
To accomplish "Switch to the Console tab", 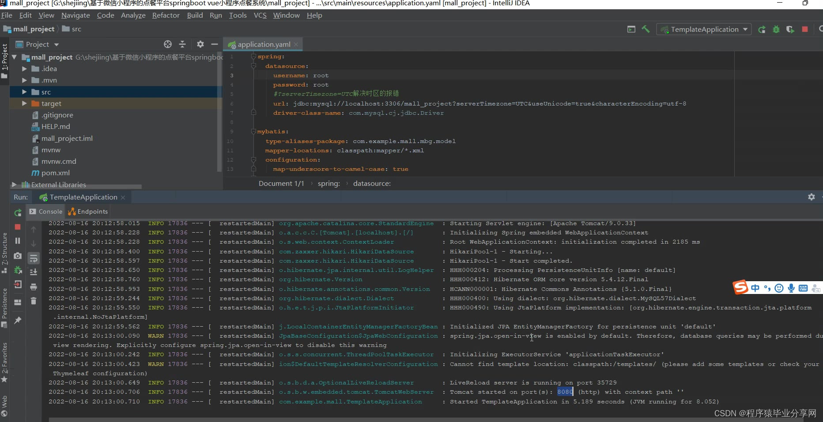I will point(46,211).
